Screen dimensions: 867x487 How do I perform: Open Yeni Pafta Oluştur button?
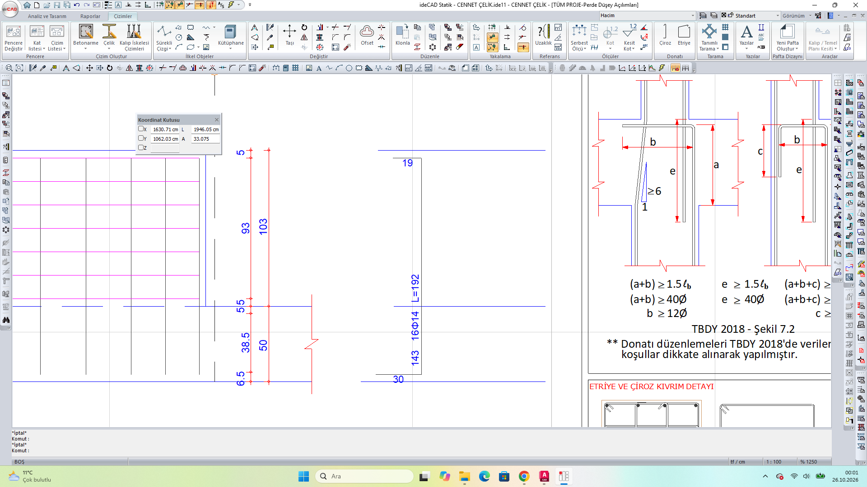pos(787,37)
